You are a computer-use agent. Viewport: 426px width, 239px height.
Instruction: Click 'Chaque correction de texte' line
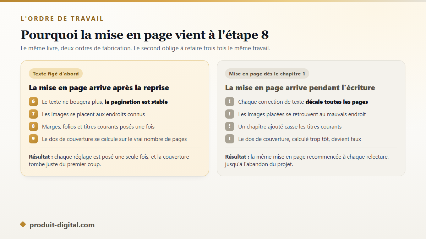(x=303, y=102)
